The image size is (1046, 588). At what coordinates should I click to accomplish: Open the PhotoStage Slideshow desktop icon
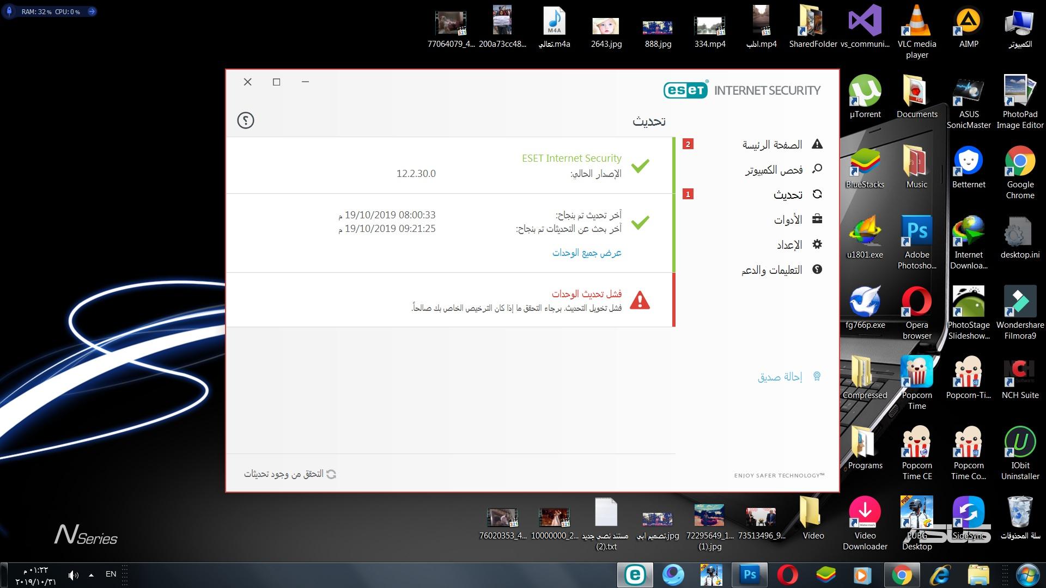[969, 313]
